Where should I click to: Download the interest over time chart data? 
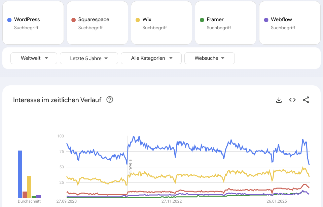(x=279, y=100)
